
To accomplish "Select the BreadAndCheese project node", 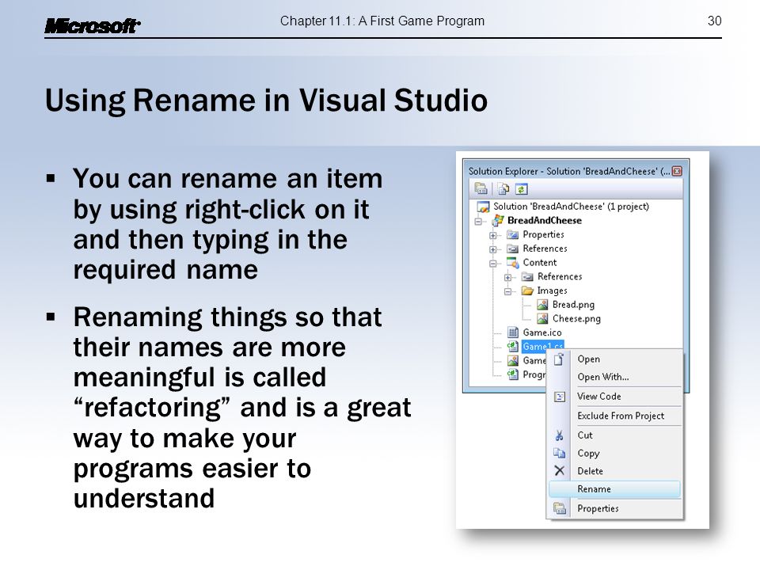I will (x=545, y=221).
